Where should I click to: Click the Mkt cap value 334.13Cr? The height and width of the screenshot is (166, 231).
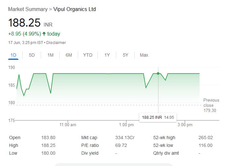[125, 138]
